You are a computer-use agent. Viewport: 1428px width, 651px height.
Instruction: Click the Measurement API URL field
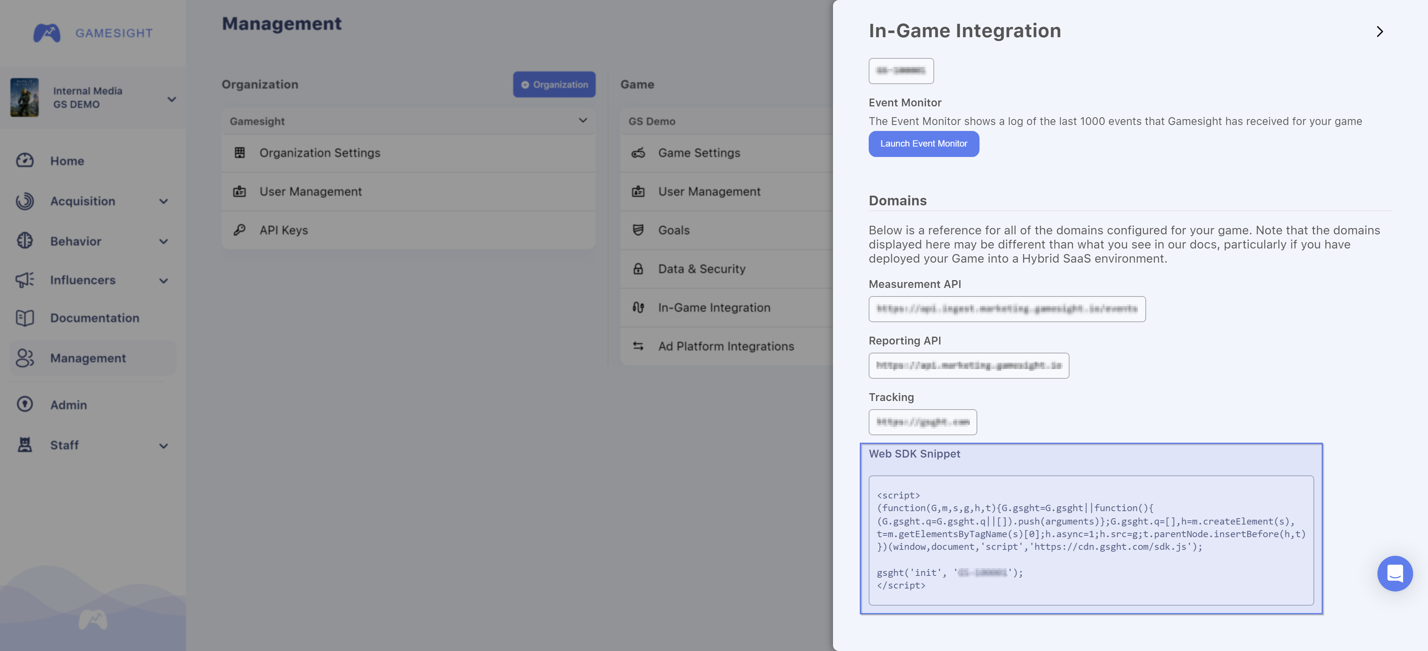(1007, 309)
